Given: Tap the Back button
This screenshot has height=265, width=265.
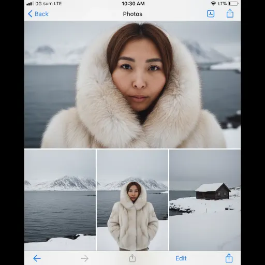Looking at the screenshot, I should coord(38,14).
